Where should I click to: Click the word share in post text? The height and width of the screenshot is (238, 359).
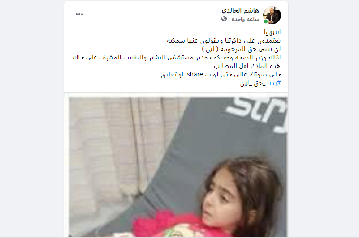[195, 74]
